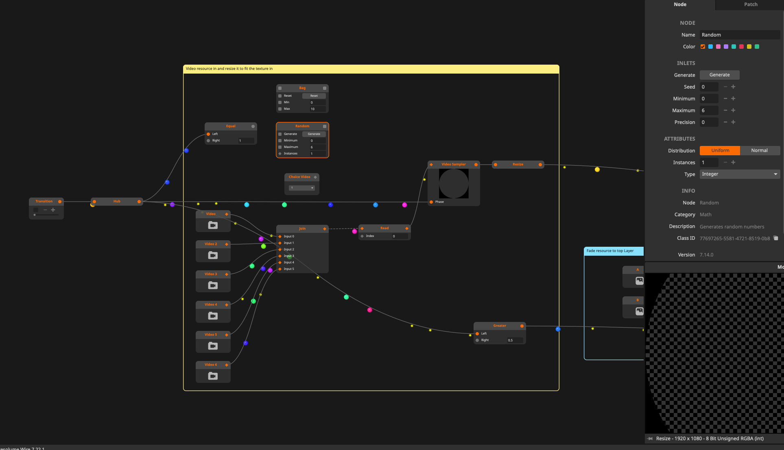Toggle the Transition node checkbox
This screenshot has height=450, width=784.
point(36,210)
